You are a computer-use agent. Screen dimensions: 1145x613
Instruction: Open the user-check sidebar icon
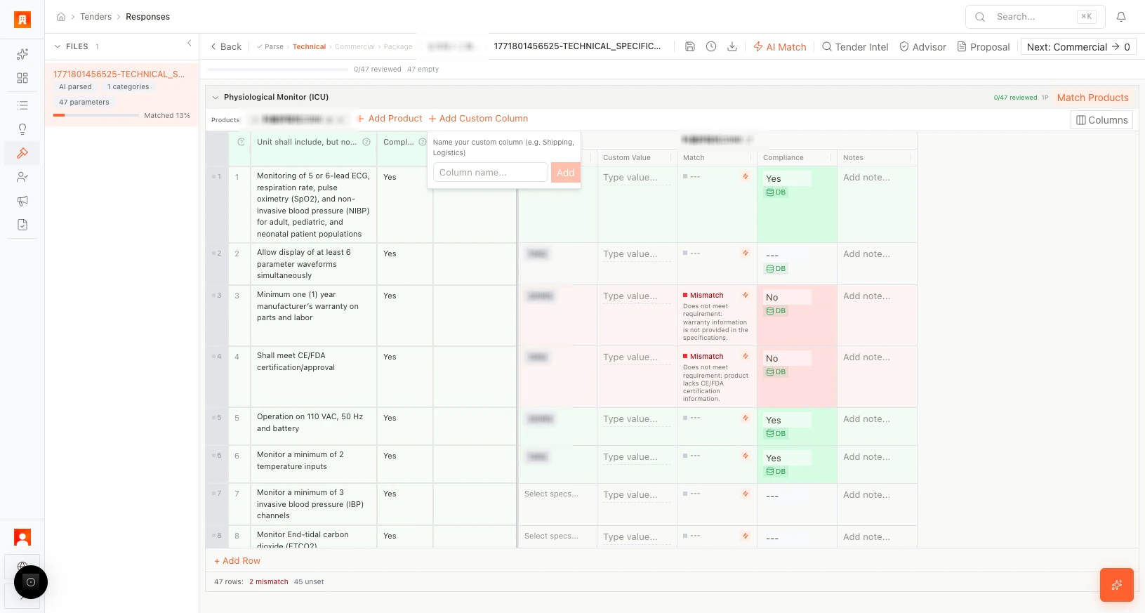point(22,177)
